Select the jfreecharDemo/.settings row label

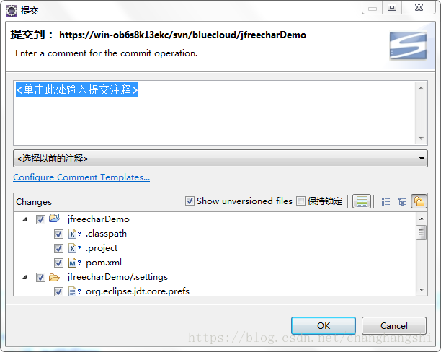pyautogui.click(x=117, y=277)
